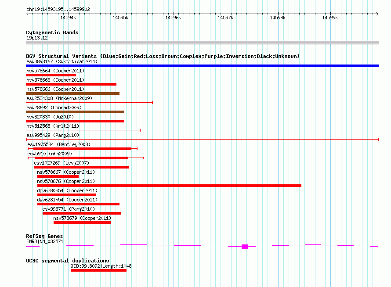Select the red bar under dgv6280n54
This screenshot has width=391, height=287.
tap(67, 195)
